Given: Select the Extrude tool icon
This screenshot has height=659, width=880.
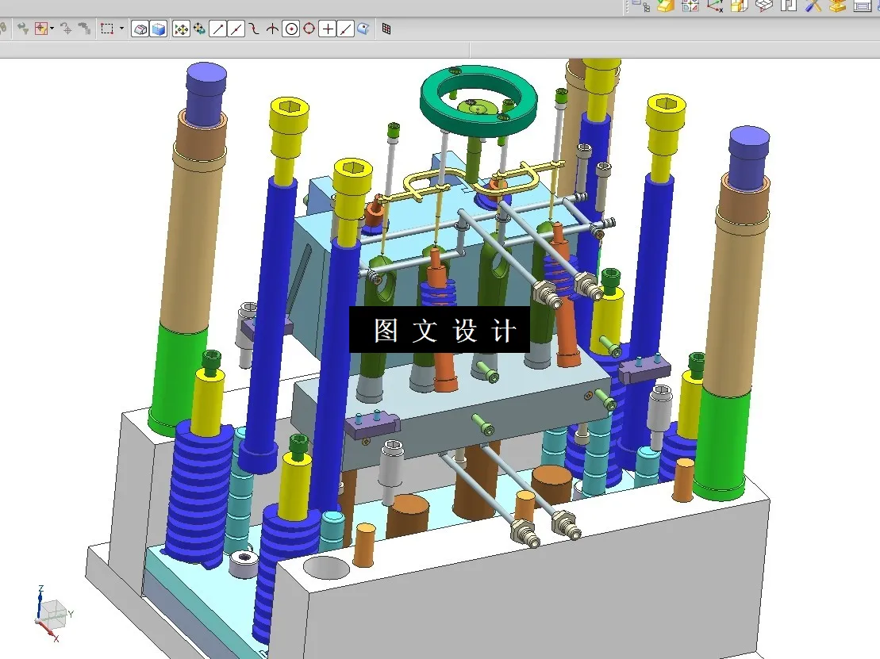Looking at the screenshot, I should tap(665, 9).
